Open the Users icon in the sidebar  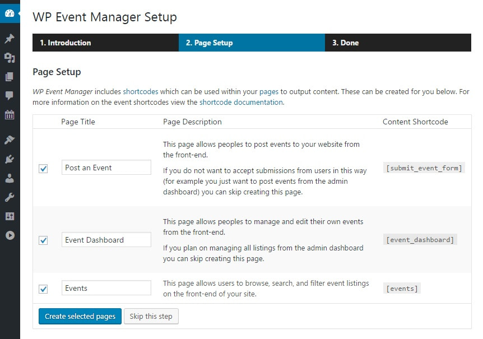coord(10,178)
